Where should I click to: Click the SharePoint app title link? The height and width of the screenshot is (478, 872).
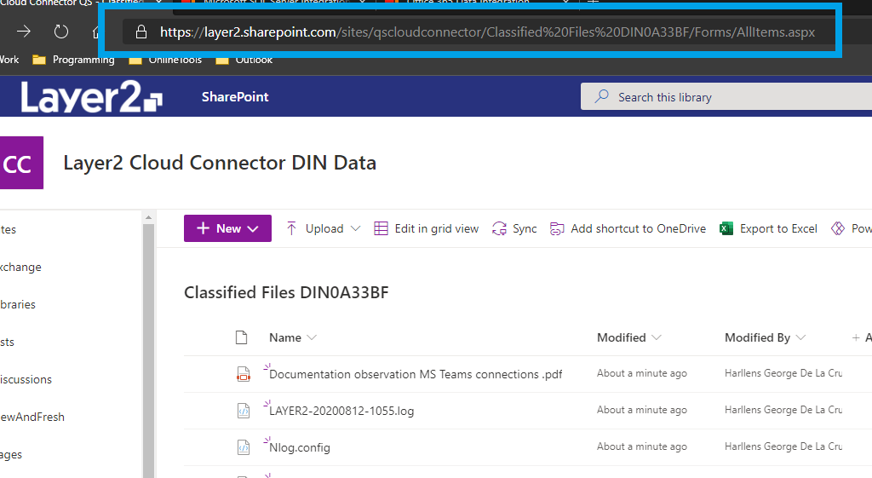235,97
